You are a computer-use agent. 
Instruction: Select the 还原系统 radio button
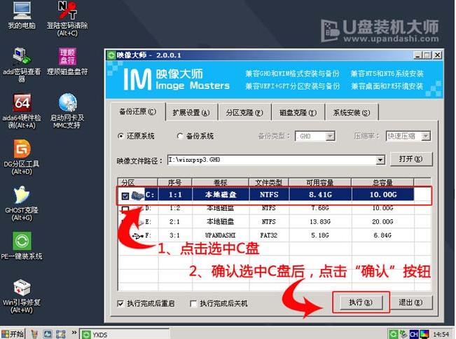[x=121, y=136]
